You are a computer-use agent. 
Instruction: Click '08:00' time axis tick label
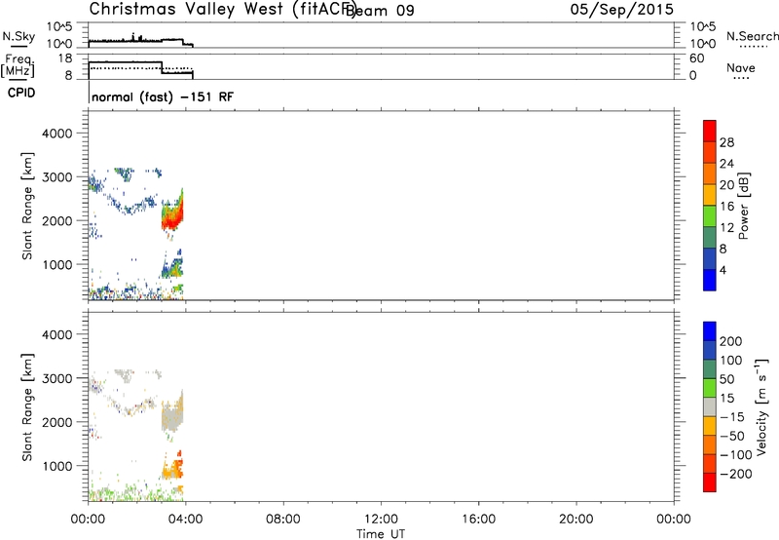(283, 520)
